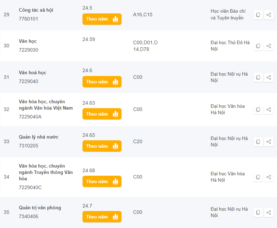This screenshot has height=228, width=277.
Task: View Theo năm for Quản lý nhà nước
Action: 102,146
